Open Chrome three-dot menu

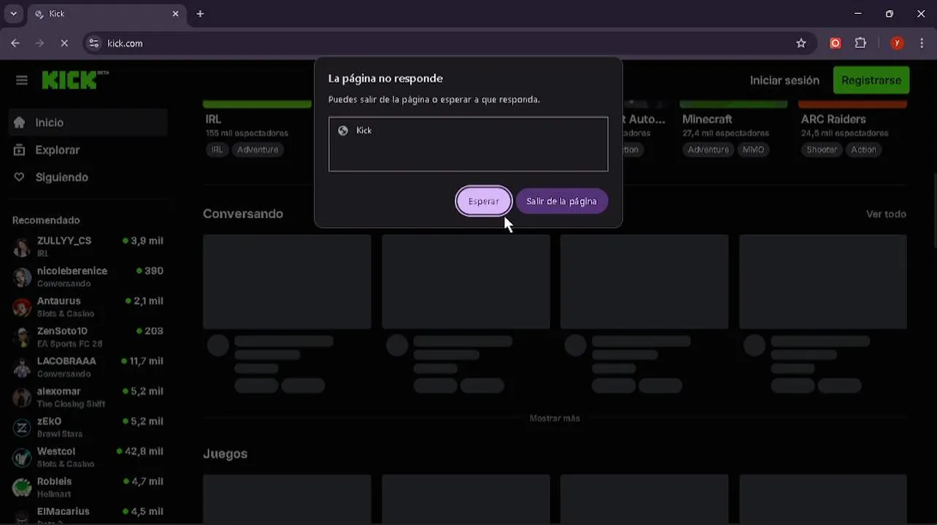[921, 43]
